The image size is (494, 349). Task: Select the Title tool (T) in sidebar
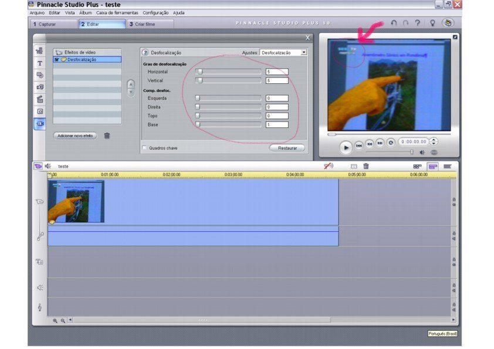[40, 63]
